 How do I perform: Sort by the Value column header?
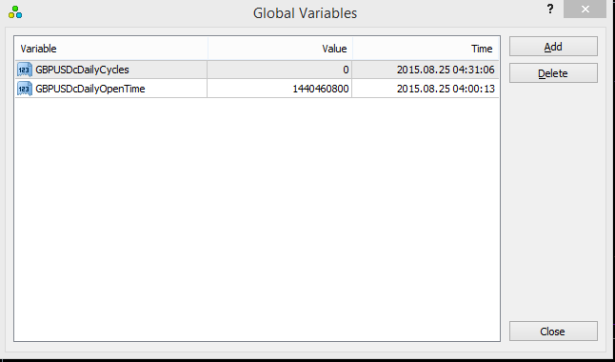pos(280,49)
